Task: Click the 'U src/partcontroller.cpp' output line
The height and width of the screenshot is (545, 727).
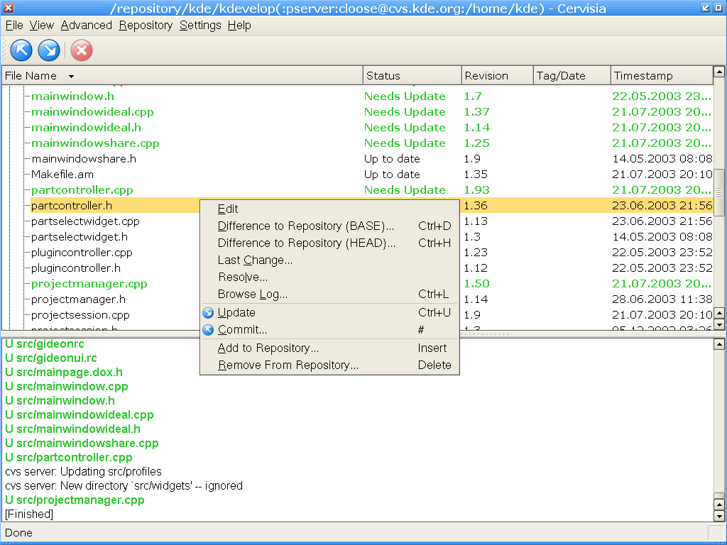Action: tap(69, 458)
